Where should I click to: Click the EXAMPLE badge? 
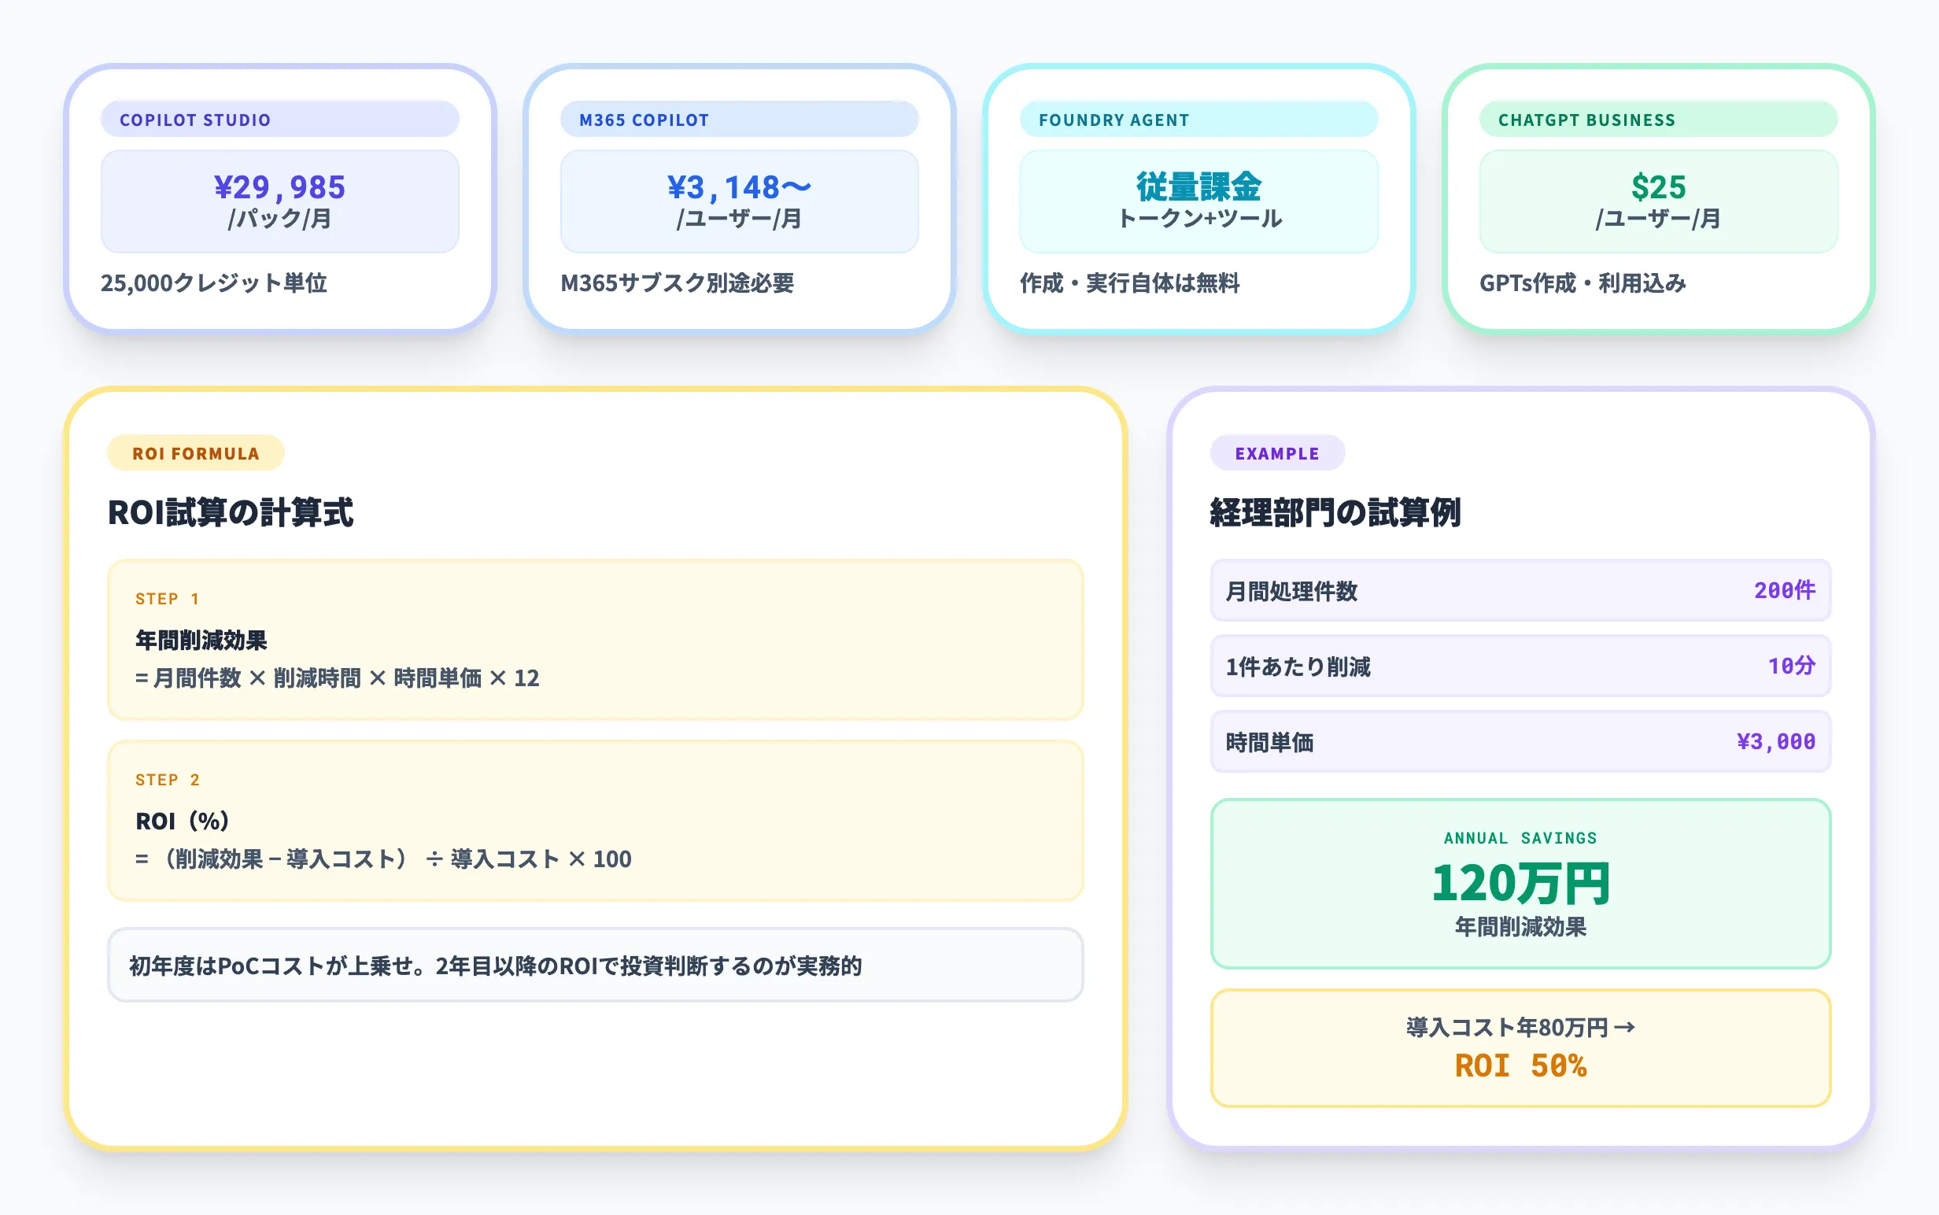pos(1278,452)
